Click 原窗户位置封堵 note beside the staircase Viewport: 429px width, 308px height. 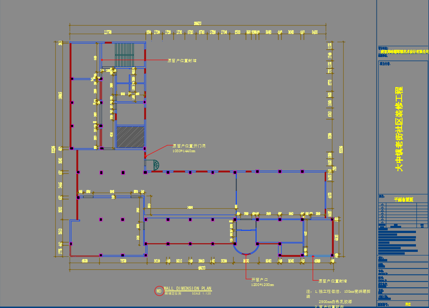click(x=182, y=60)
